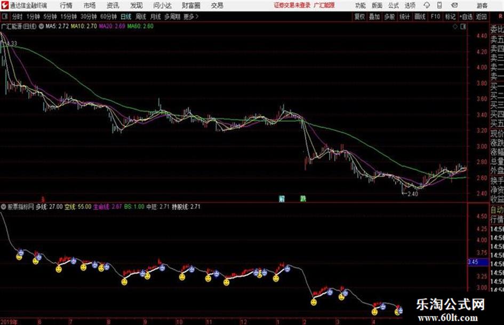Click the 2019年 date axis label
504x325 pixels.
tap(9, 321)
